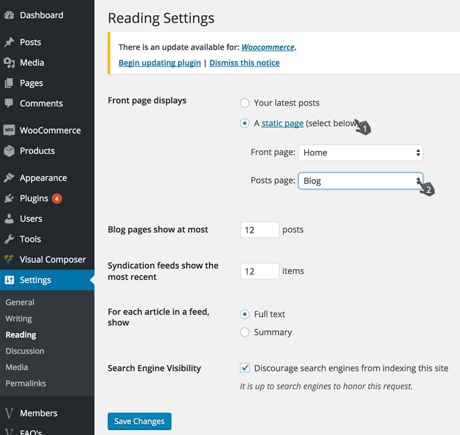Click the Comments speech bubble icon
The height and width of the screenshot is (435, 460).
click(x=9, y=103)
